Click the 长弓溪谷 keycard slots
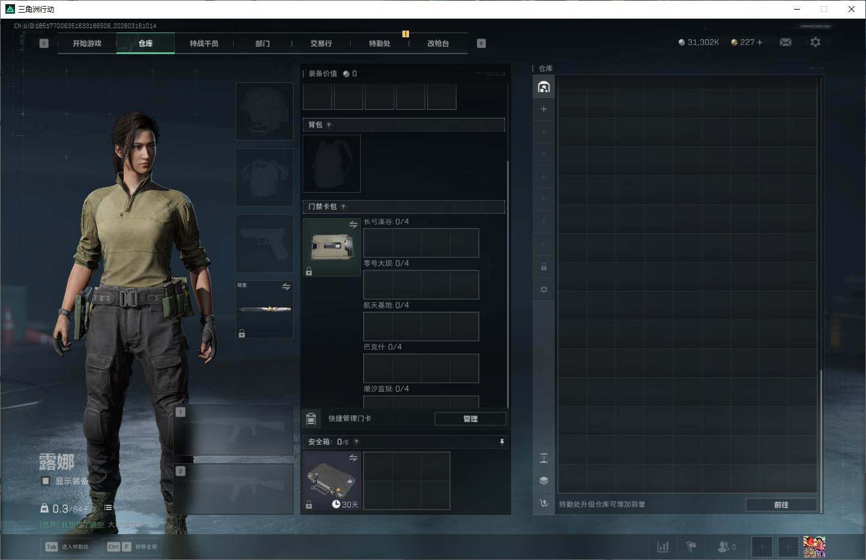The height and width of the screenshot is (560, 866). [x=421, y=243]
